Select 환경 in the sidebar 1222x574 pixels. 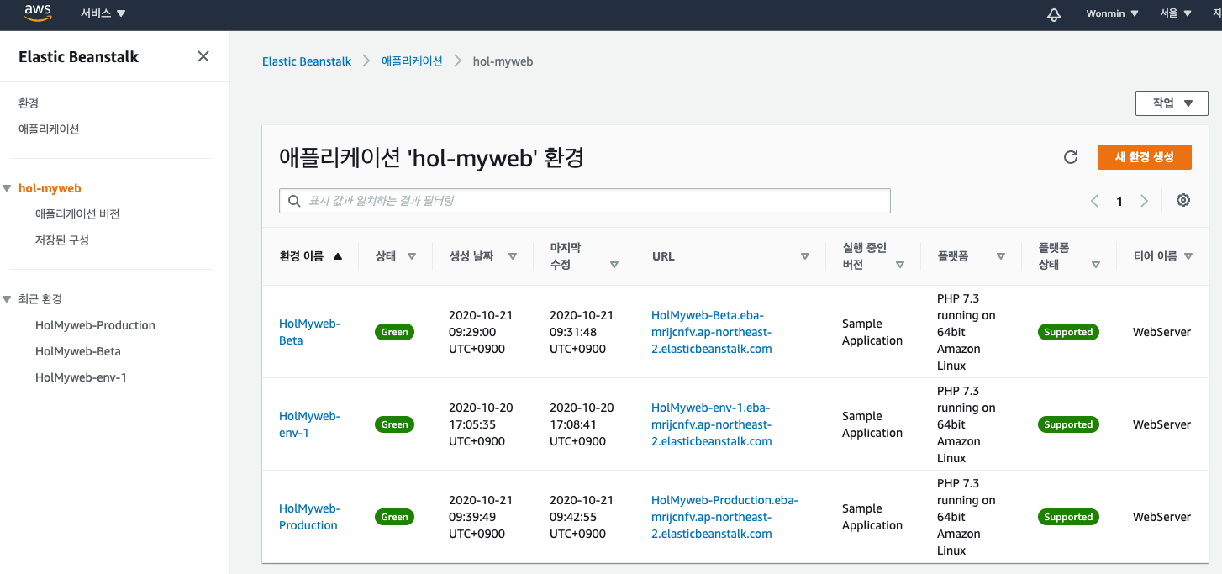point(29,103)
